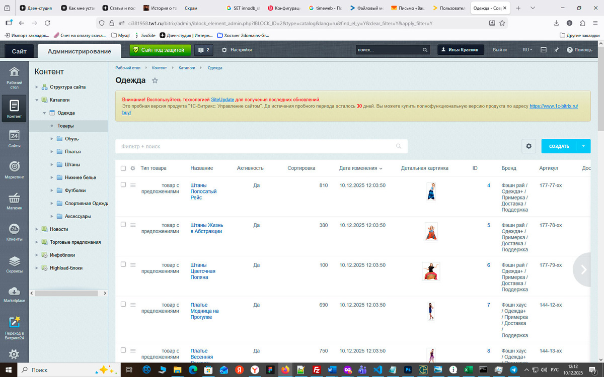Click the table column settings gear icon
This screenshot has width=604, height=377.
pyautogui.click(x=133, y=168)
